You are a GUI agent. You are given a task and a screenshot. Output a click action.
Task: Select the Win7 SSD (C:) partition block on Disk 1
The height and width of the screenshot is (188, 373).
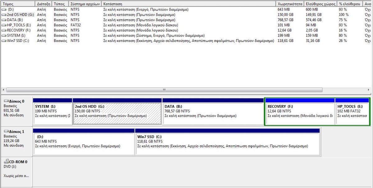click(x=228, y=141)
